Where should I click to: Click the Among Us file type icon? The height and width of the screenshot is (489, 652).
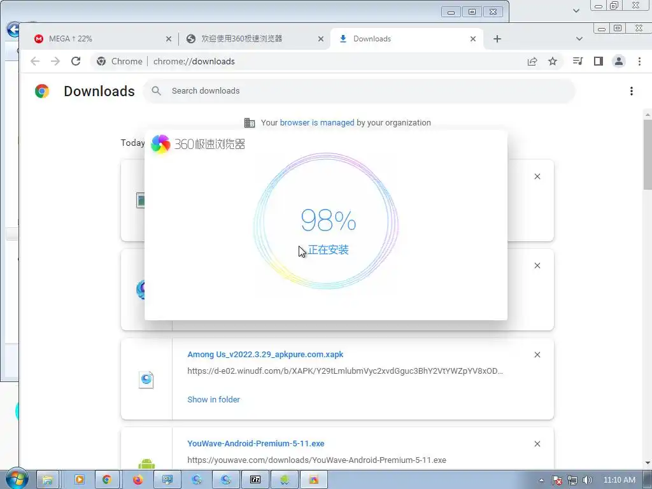click(146, 379)
